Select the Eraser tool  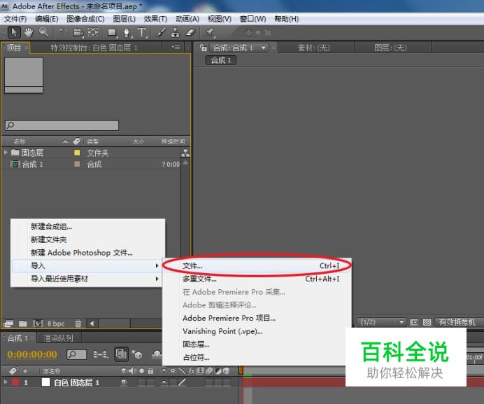[x=190, y=32]
